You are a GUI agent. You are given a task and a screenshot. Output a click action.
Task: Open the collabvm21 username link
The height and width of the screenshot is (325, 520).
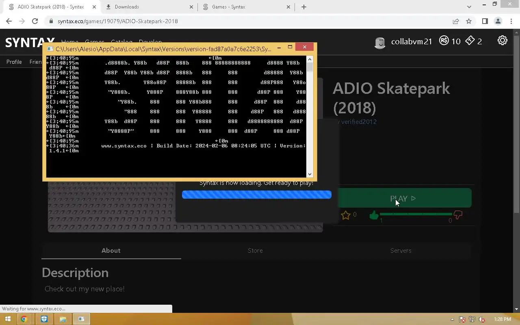(x=412, y=41)
